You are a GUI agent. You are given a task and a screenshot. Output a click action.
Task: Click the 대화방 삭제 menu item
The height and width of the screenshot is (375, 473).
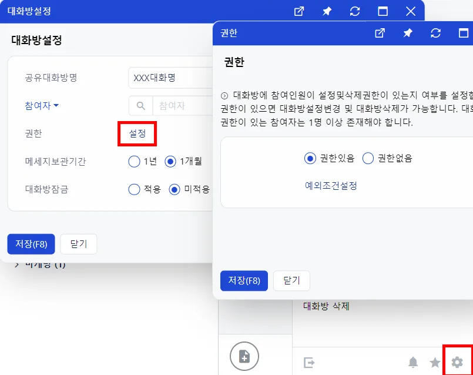[x=326, y=306]
